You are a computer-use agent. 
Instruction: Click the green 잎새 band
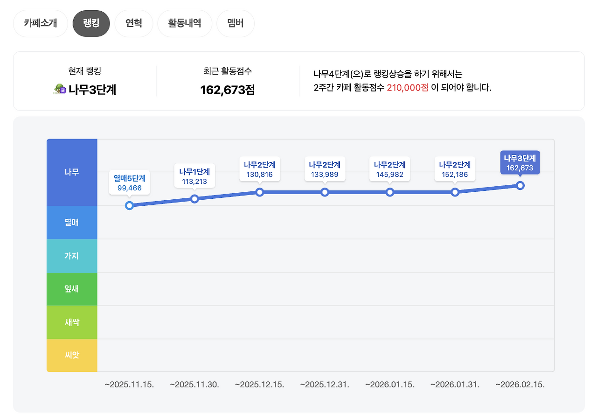(72, 289)
